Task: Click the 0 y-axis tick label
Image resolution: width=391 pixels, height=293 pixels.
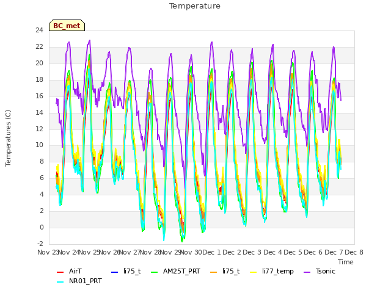Action: click(42, 228)
